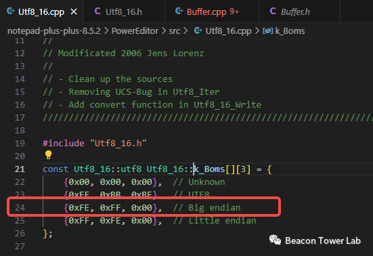The height and width of the screenshot is (256, 373).
Task: Select the k_Boms breadcrumb symbol
Action: pyautogui.click(x=290, y=31)
